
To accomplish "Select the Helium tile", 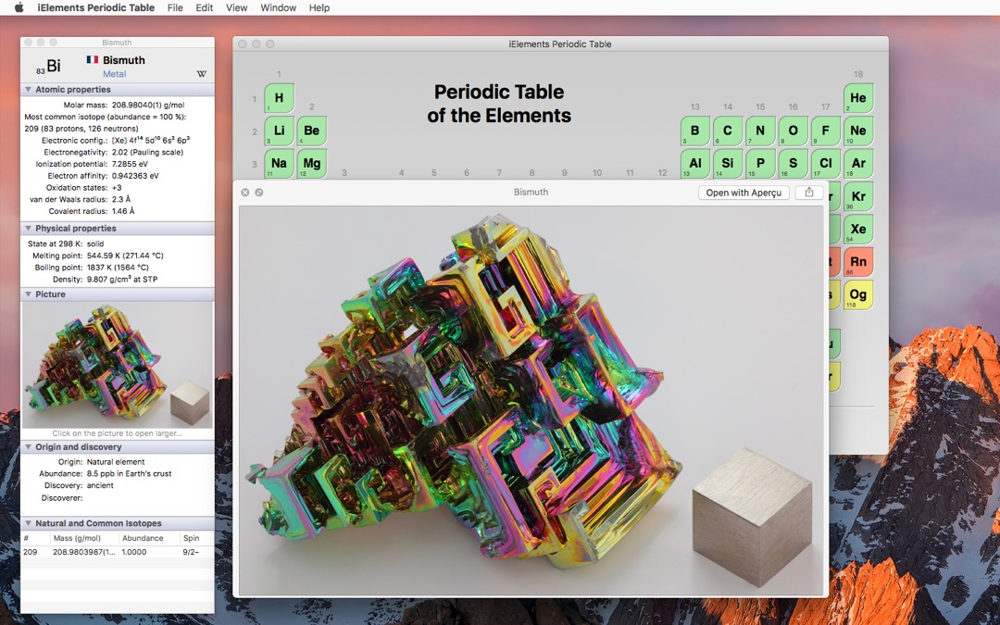I will pos(858,97).
